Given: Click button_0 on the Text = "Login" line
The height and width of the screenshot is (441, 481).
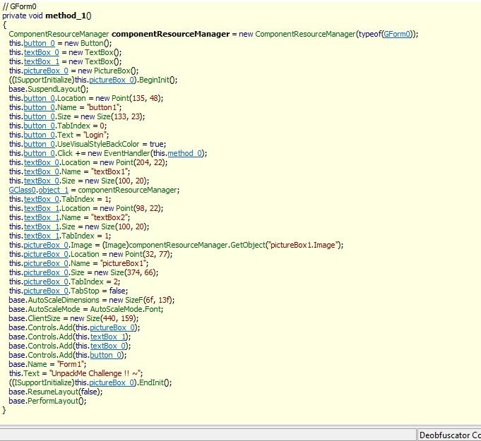Looking at the screenshot, I should click(39, 135).
